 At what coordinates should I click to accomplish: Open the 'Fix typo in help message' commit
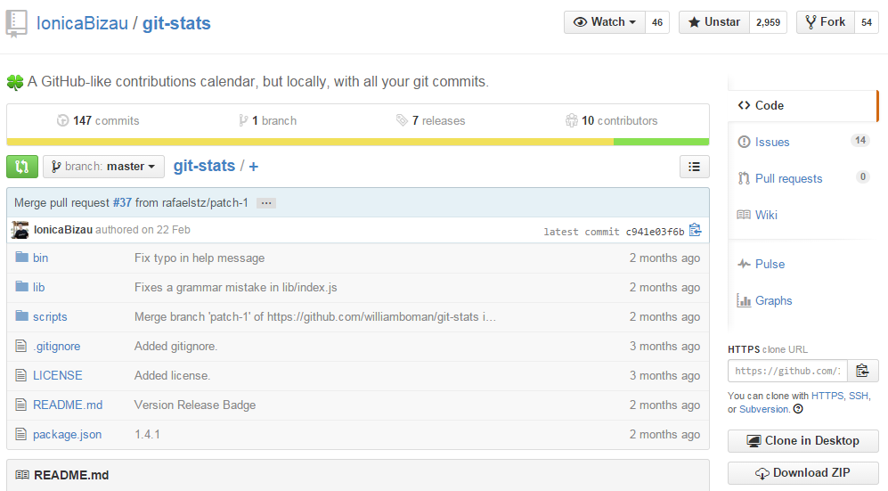[x=200, y=258]
